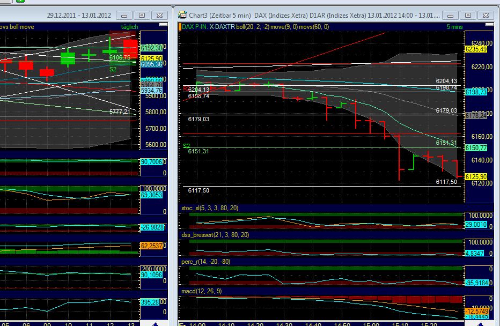
Task: Click the highlighted 6198,73 price marker
Action: pos(475,92)
